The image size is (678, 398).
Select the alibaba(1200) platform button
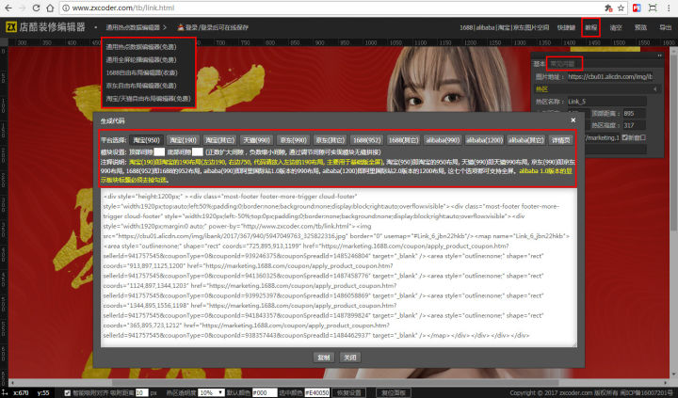coord(484,140)
